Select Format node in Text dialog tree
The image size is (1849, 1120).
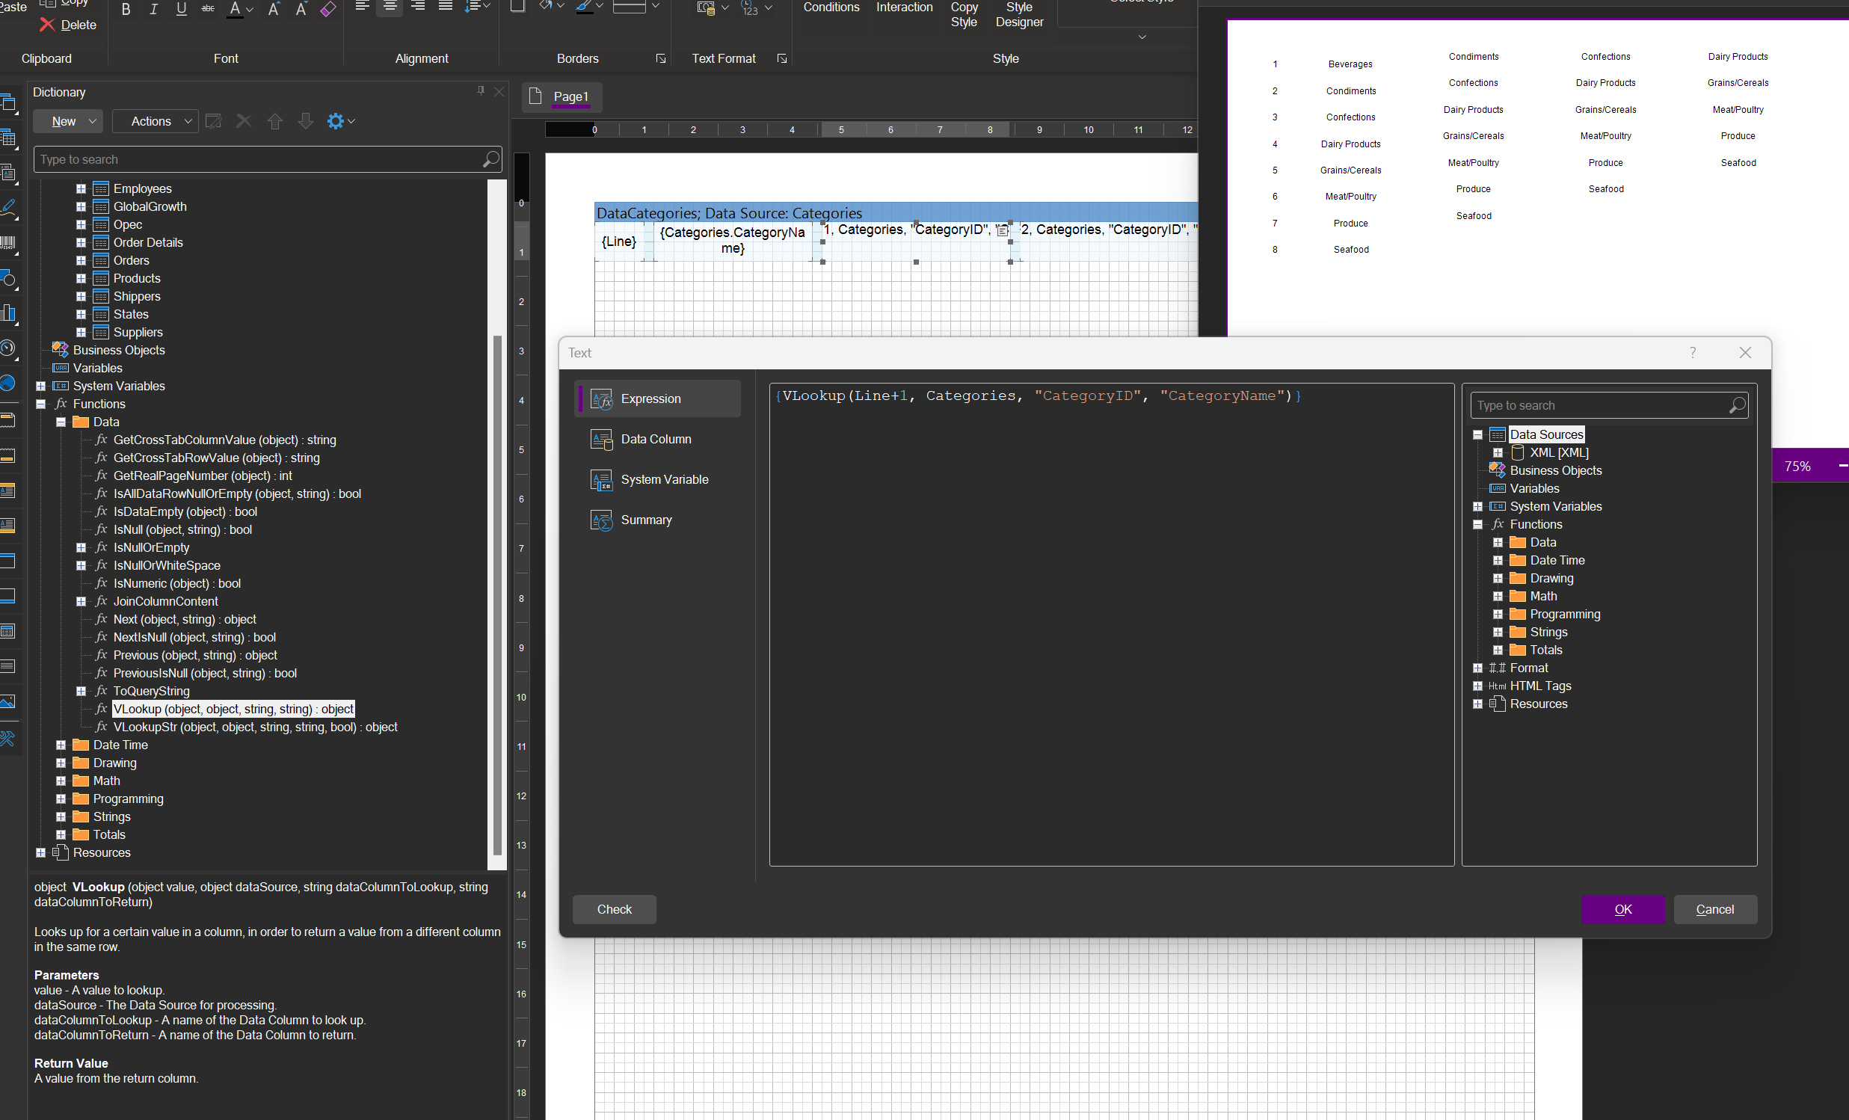pos(1528,668)
